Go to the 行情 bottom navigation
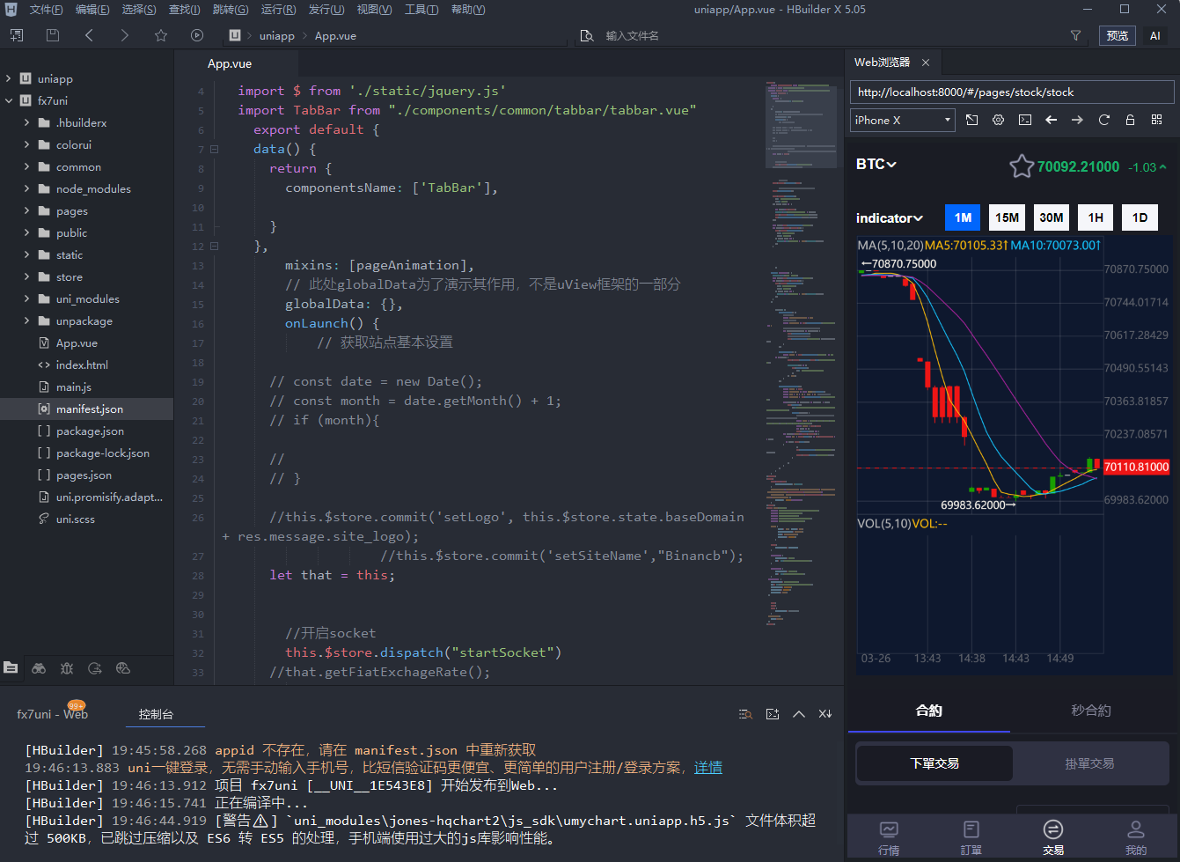The width and height of the screenshot is (1180, 862). pyautogui.click(x=889, y=837)
